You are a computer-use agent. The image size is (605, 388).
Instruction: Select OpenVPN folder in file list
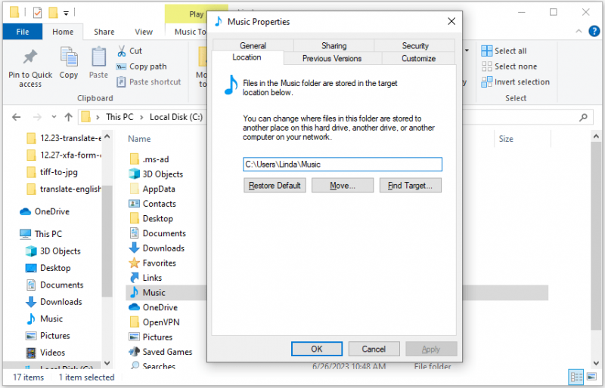coord(154,322)
